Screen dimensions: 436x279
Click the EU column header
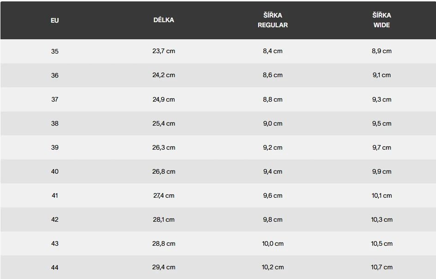click(x=55, y=20)
